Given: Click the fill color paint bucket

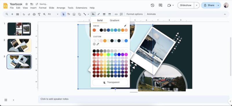Looking at the screenshot, I should (93, 14).
